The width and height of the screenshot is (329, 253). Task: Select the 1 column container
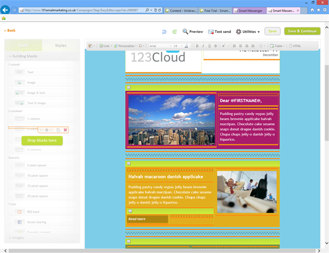42,119
